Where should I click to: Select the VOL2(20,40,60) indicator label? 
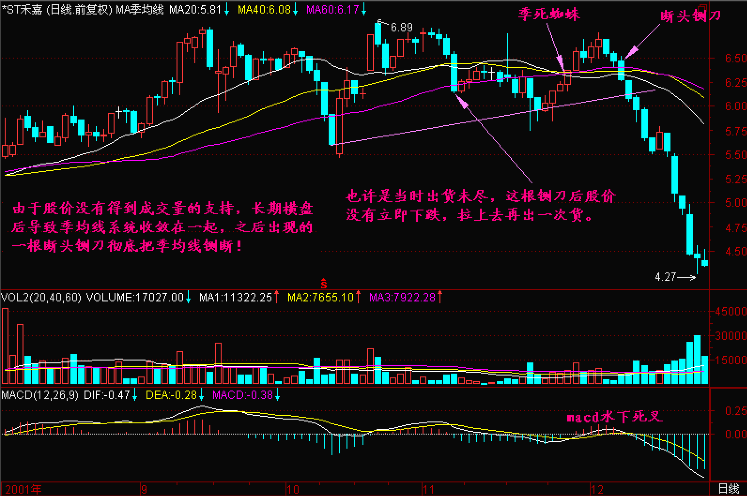(x=41, y=297)
